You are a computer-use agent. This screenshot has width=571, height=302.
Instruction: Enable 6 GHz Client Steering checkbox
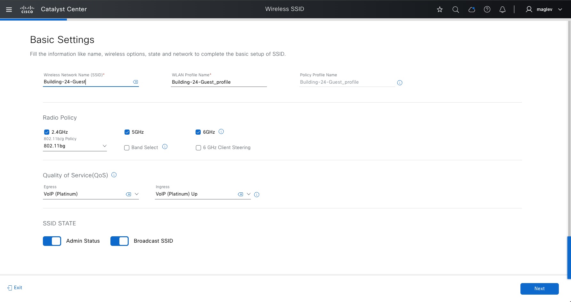tap(198, 148)
